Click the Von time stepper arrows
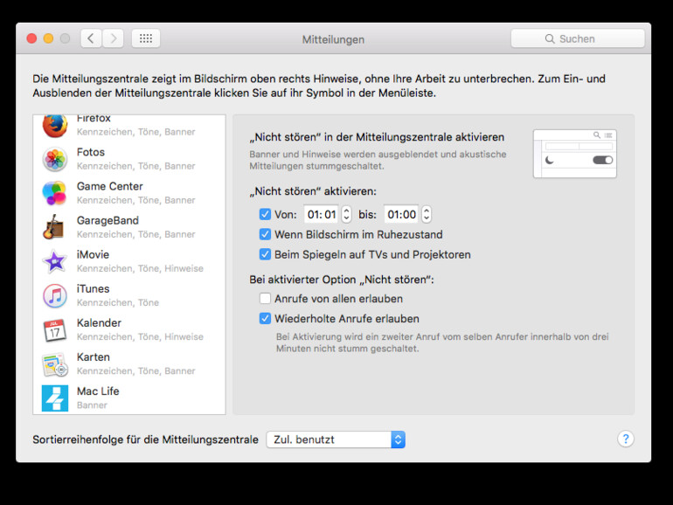This screenshot has height=505, width=673. (346, 214)
